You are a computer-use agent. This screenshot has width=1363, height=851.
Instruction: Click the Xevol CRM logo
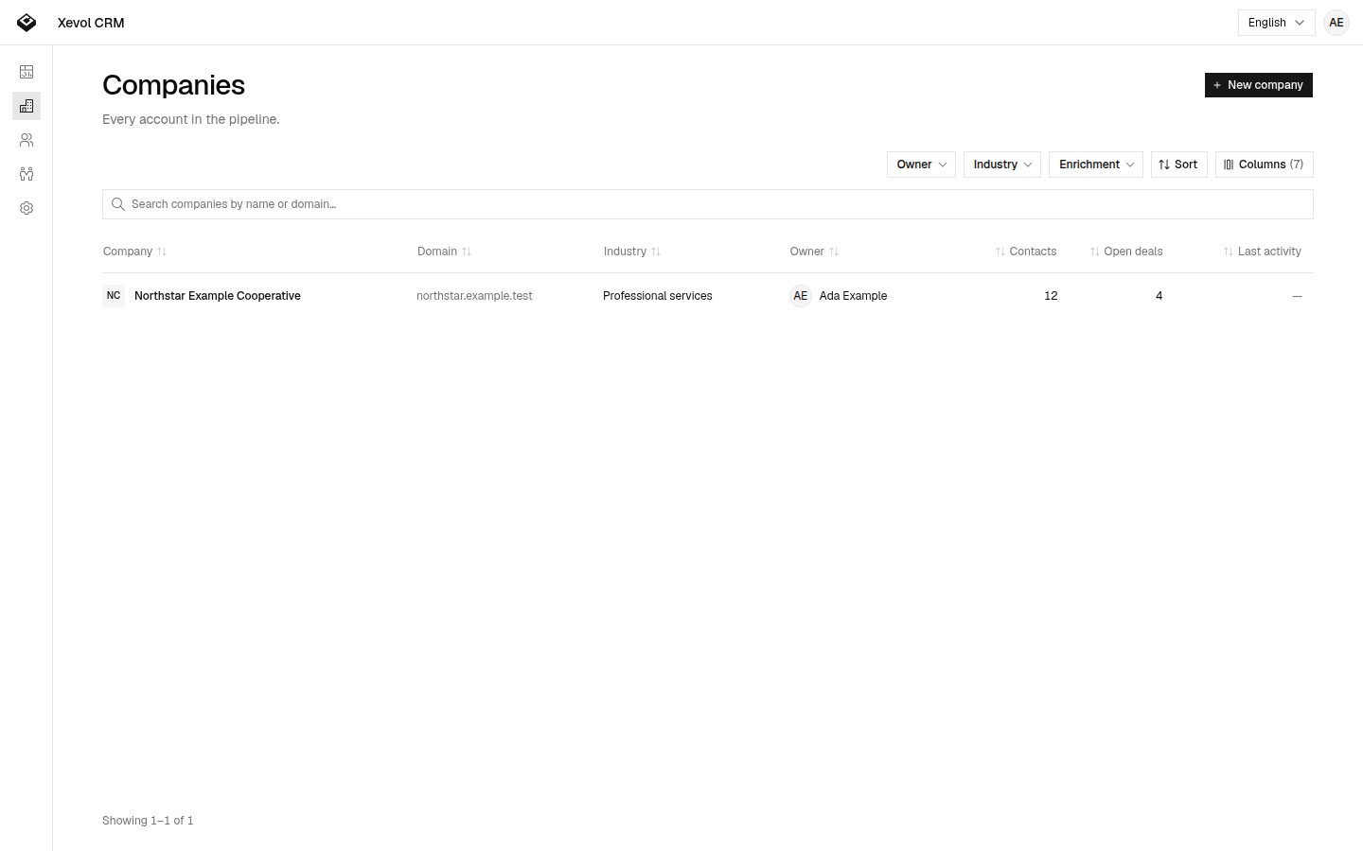pyautogui.click(x=27, y=23)
